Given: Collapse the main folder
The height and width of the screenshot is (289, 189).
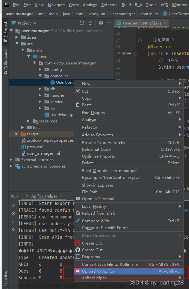Looking at the screenshot, I should (x=23, y=50).
